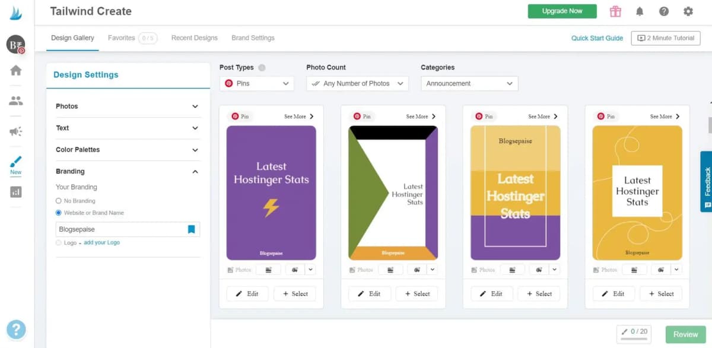The width and height of the screenshot is (712, 348).
Task: Click the Blogsepaise brand name input field
Action: 128,229
